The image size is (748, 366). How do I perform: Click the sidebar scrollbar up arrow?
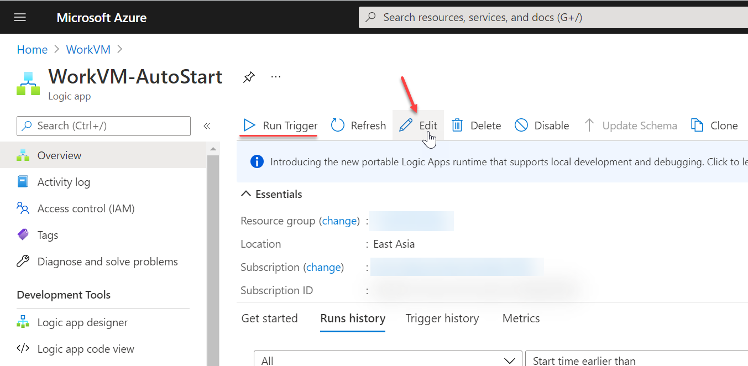pyautogui.click(x=213, y=149)
